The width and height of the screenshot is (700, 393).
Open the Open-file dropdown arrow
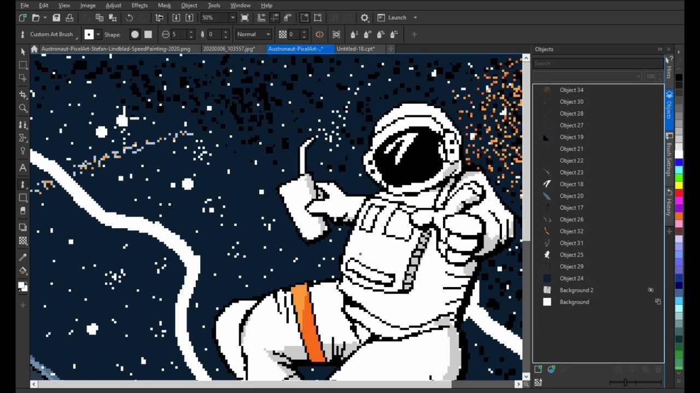[45, 17]
